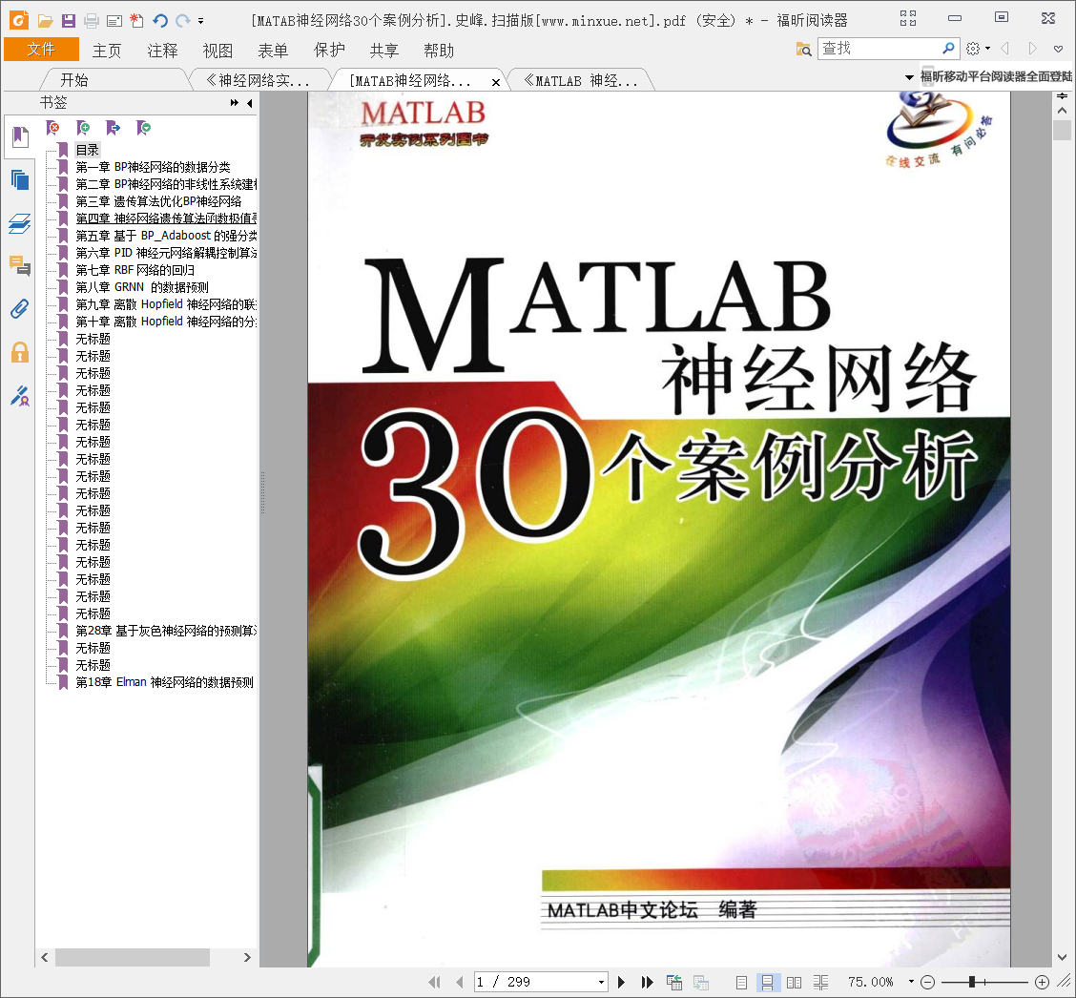Click the 查找 search field
Viewport: 1076px width, 998px height.
[879, 48]
